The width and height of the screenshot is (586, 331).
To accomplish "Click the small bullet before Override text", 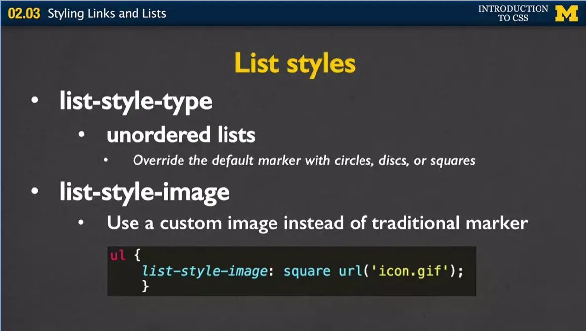I will point(105,160).
